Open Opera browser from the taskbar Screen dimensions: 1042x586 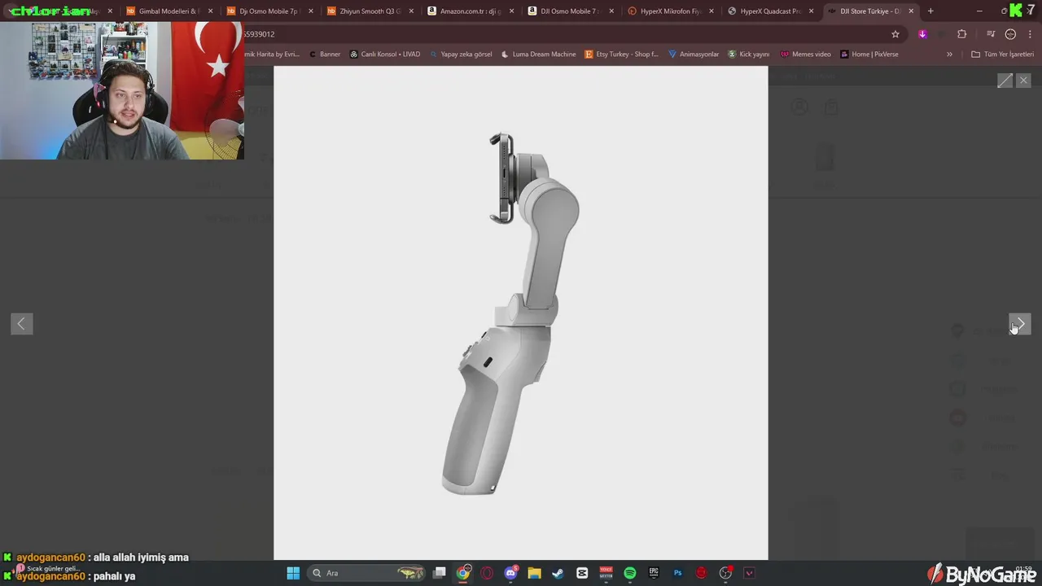click(487, 573)
